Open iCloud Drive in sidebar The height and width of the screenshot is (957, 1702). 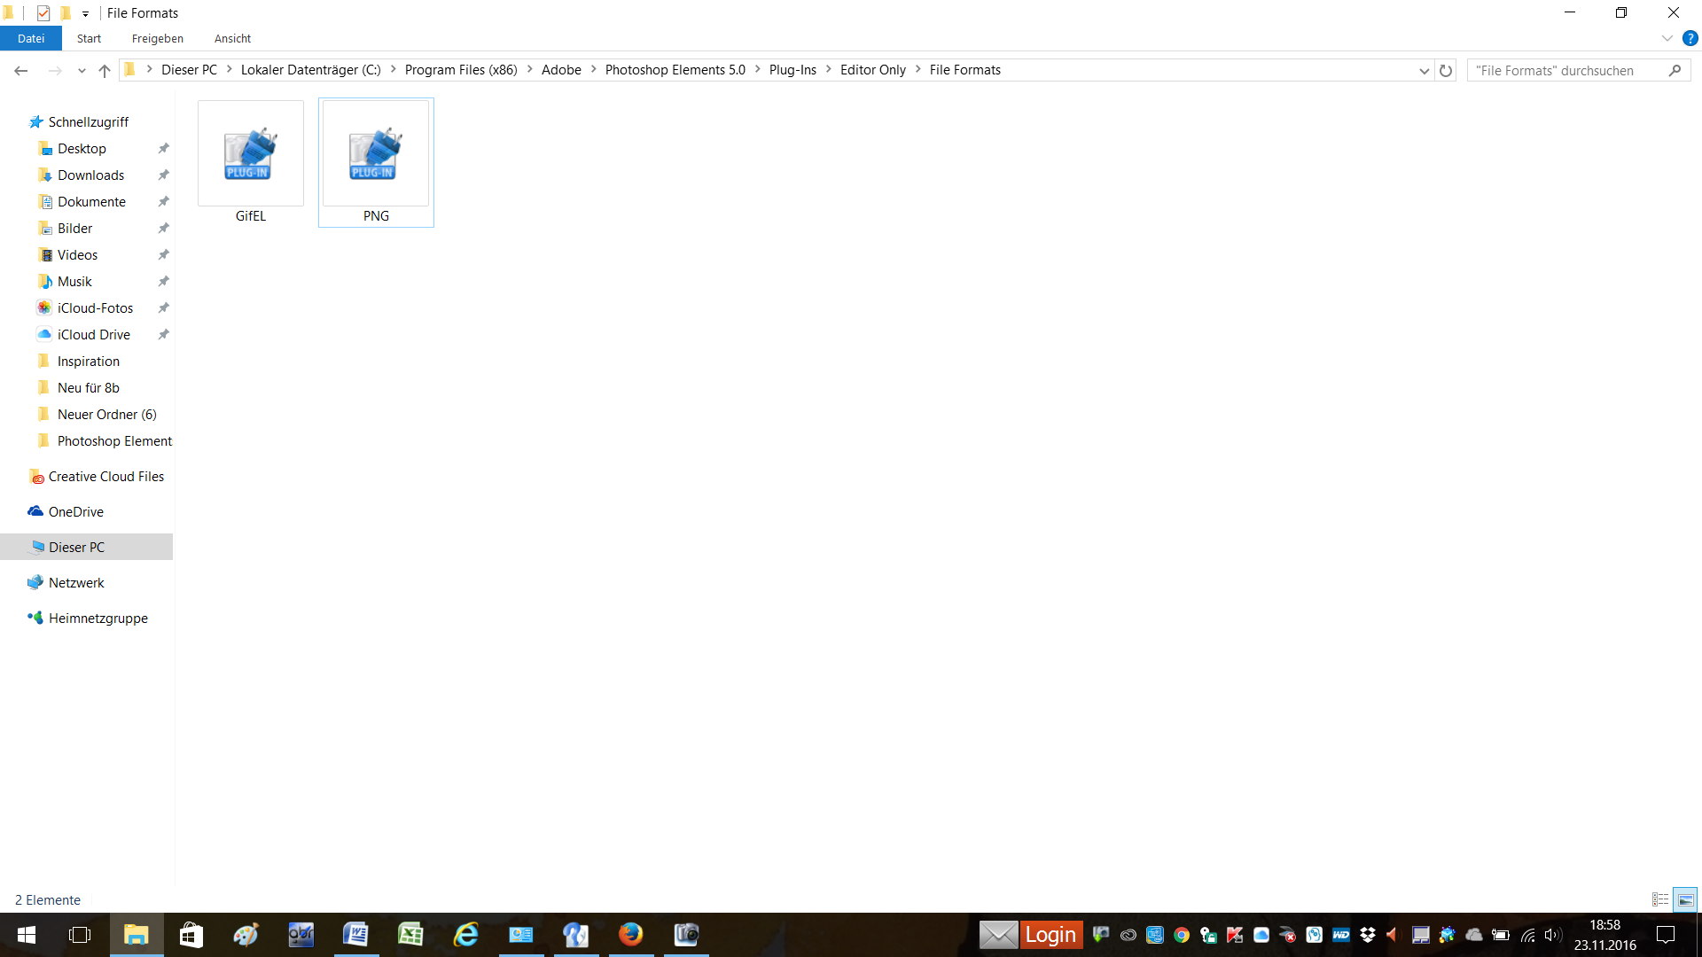pos(93,334)
